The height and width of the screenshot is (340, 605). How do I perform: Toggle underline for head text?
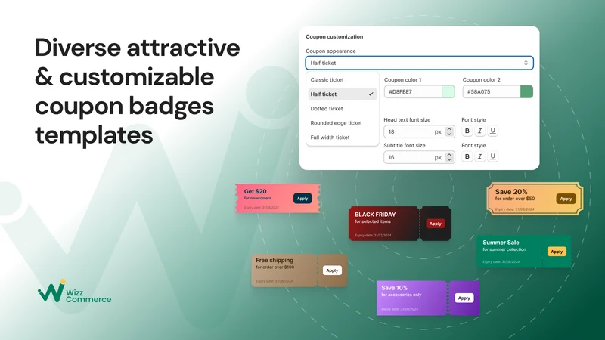493,131
